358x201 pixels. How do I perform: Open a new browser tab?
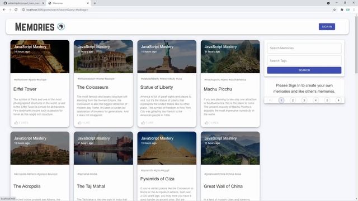coord(95,3)
